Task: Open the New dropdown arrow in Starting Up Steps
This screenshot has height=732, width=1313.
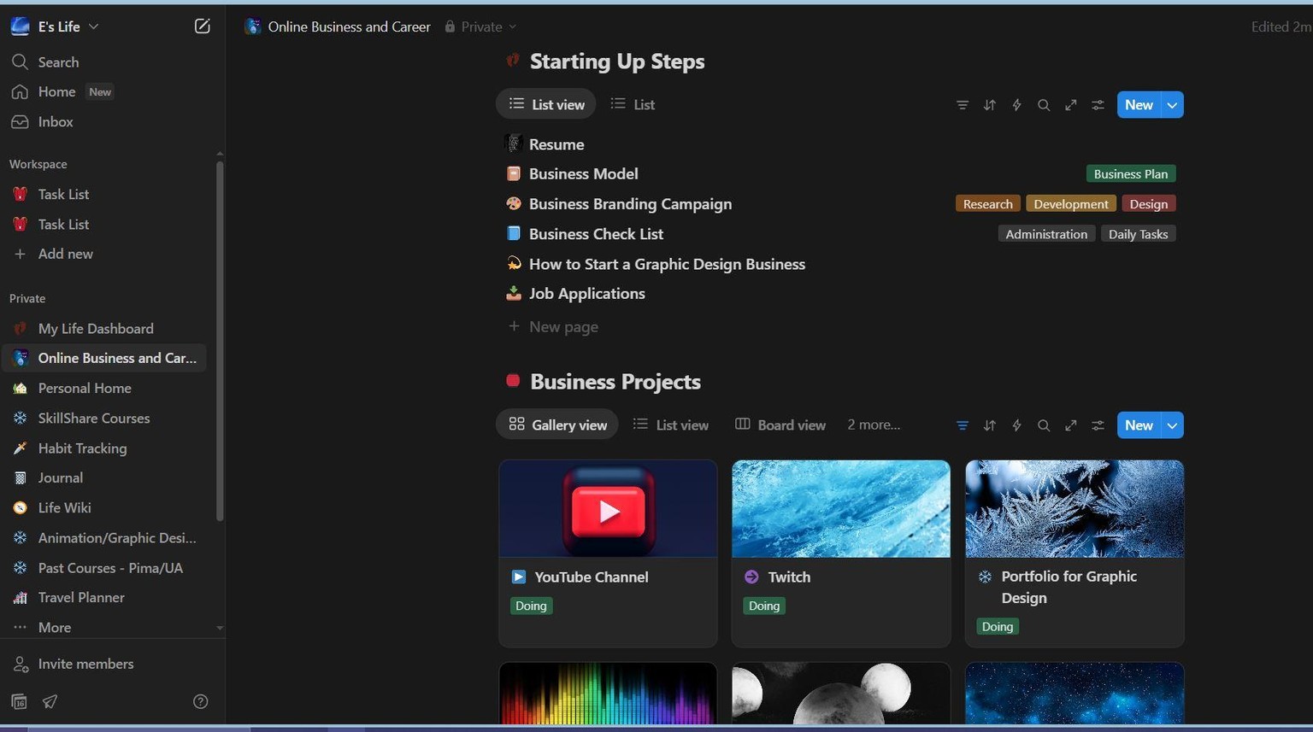Action: click(x=1173, y=105)
